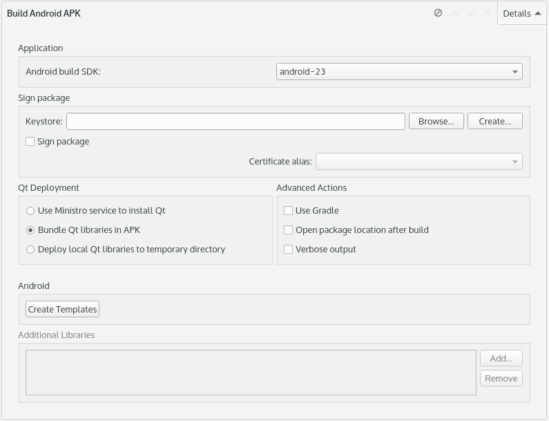Click the Keystore path input field
549x421 pixels.
235,121
